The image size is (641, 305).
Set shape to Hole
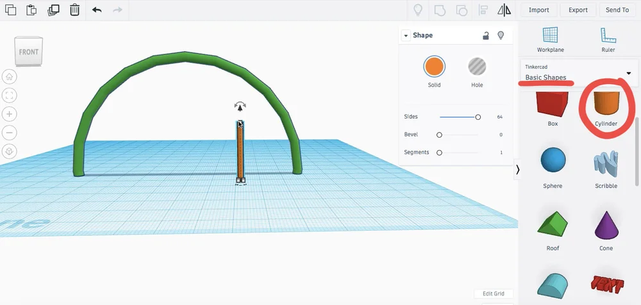click(x=477, y=72)
